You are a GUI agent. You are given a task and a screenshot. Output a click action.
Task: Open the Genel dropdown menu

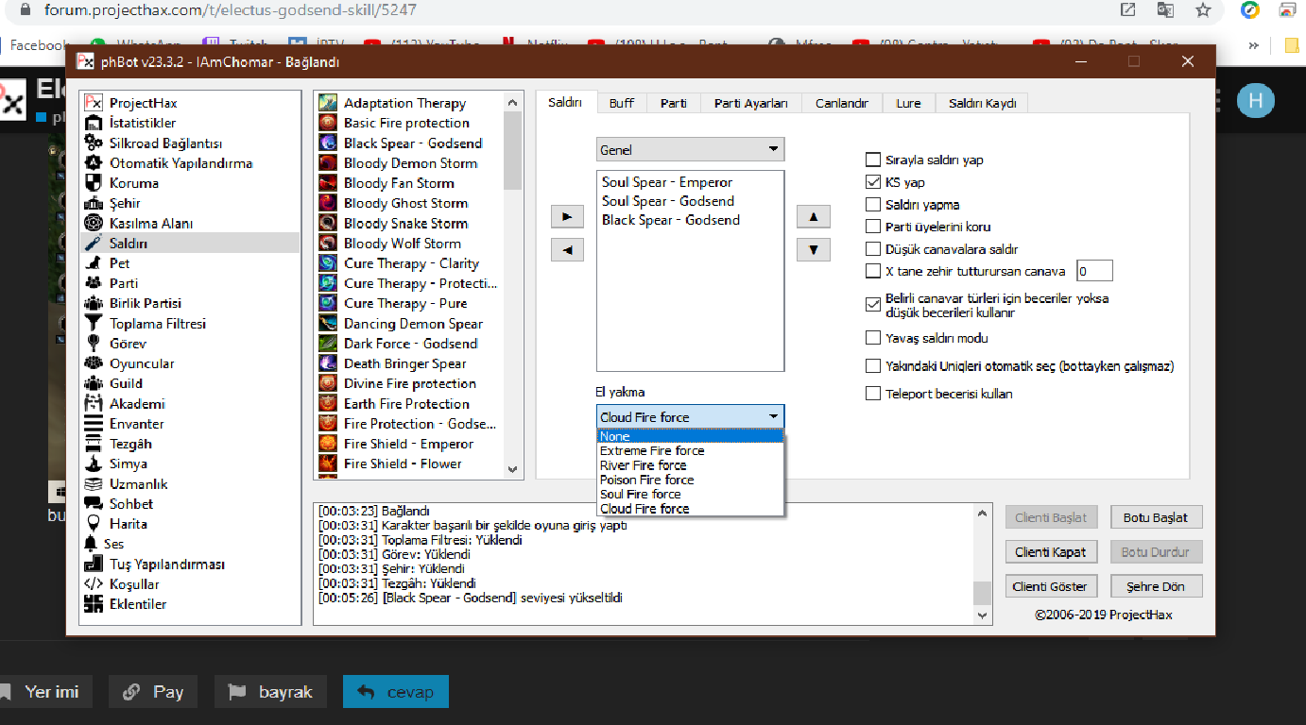click(x=690, y=149)
